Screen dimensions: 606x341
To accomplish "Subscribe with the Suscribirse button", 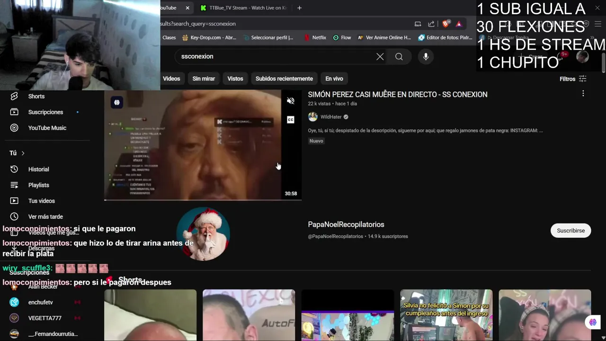I will click(570, 231).
